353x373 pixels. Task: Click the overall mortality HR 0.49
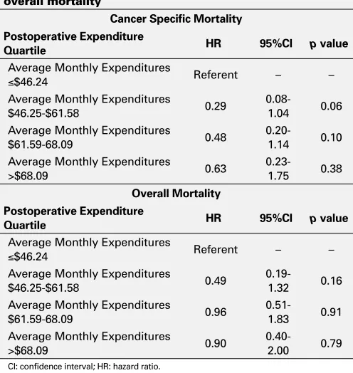[x=216, y=281]
